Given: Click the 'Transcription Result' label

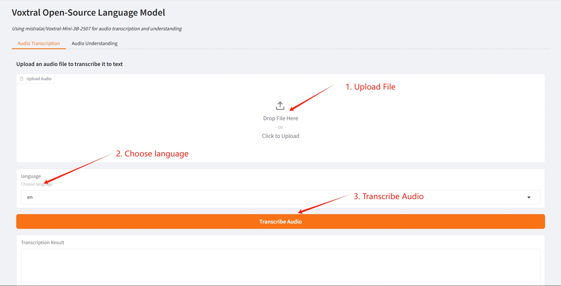Looking at the screenshot, I should click(43, 242).
